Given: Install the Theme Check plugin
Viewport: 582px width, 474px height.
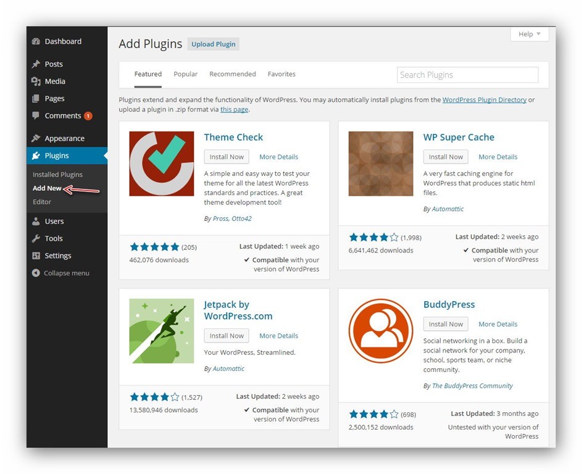Looking at the screenshot, I should coord(226,156).
